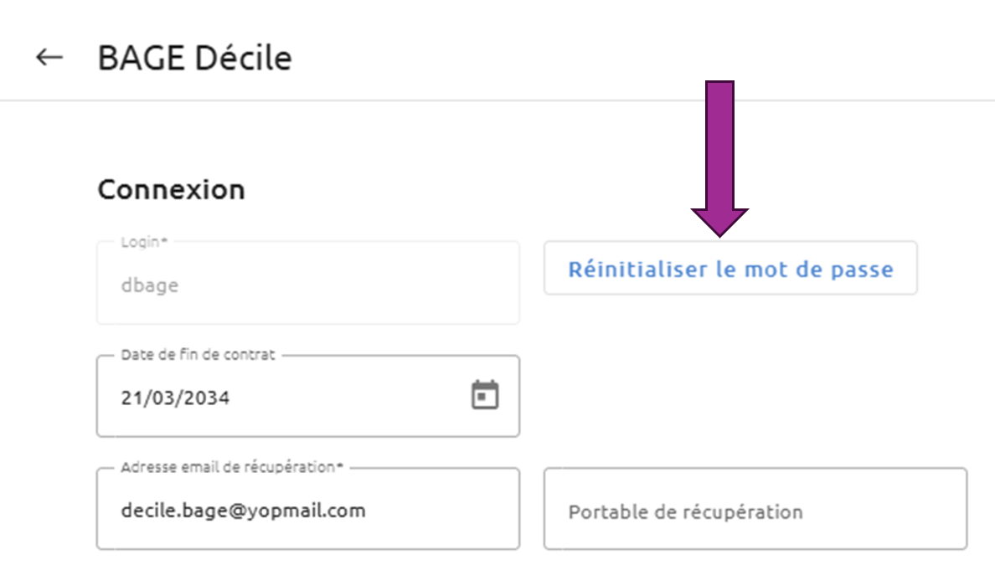Click the Portable de récupération placeholder text
995x565 pixels.
[x=685, y=511]
